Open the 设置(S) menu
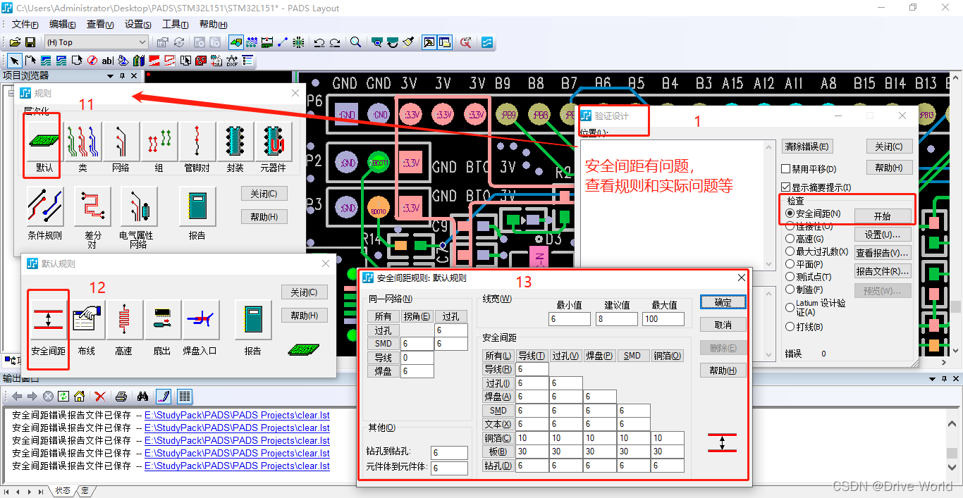Image resolution: width=963 pixels, height=498 pixels. click(x=138, y=24)
